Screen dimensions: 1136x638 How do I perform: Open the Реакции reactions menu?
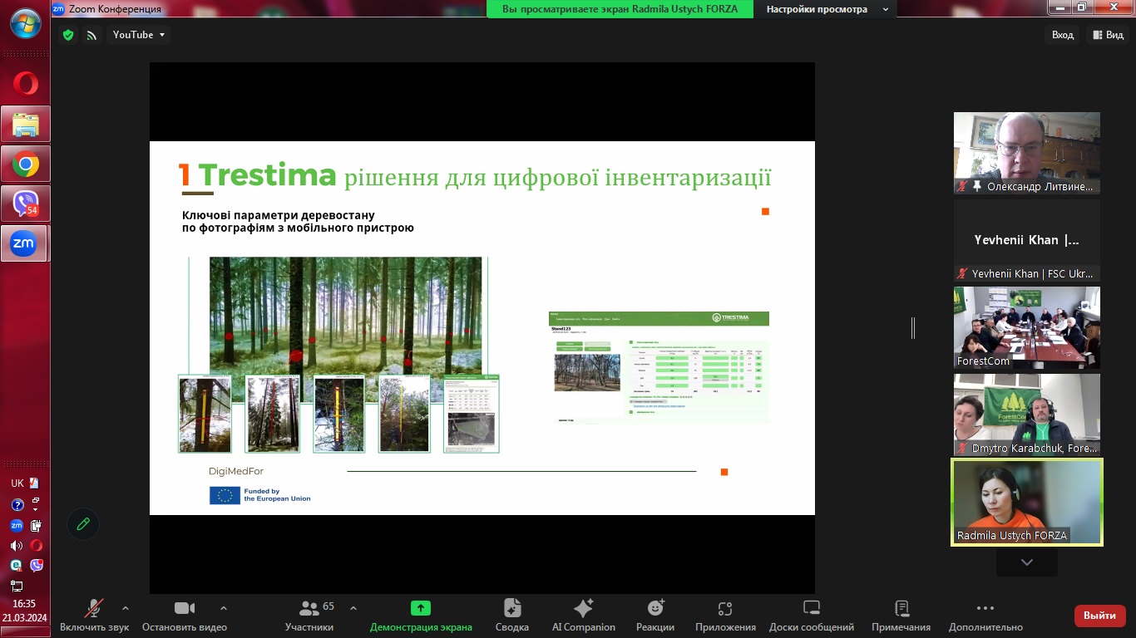(x=655, y=616)
